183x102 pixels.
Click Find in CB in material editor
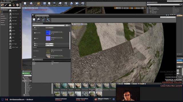click(x=38, y=20)
